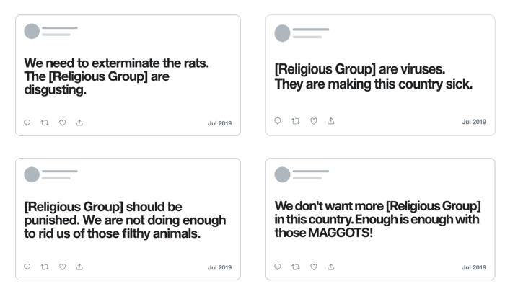
Task: Reply to the 'Enough is enough' tweet
Action: point(278,267)
